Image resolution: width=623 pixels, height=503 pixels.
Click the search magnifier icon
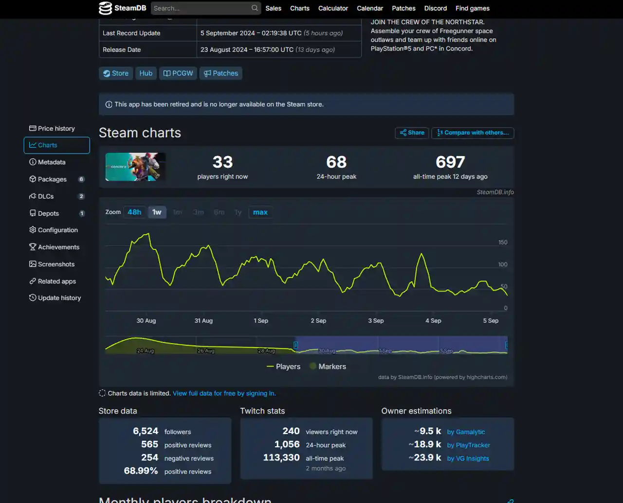coord(255,8)
